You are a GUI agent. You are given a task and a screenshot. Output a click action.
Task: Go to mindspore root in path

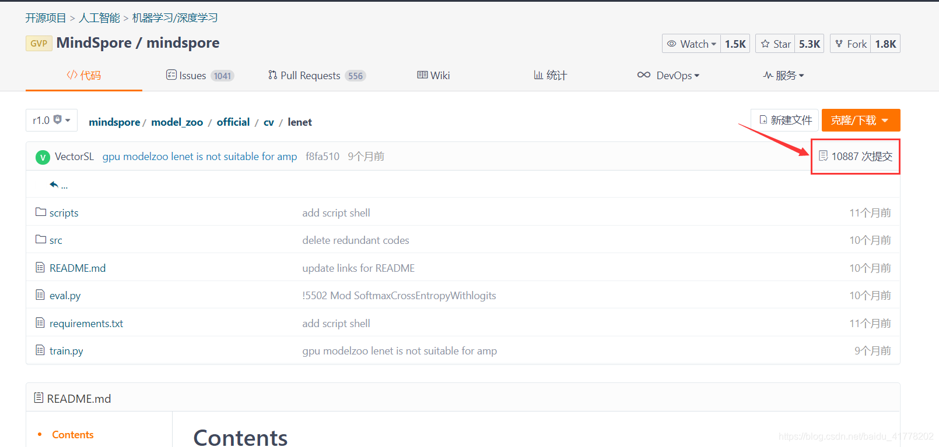pos(114,122)
